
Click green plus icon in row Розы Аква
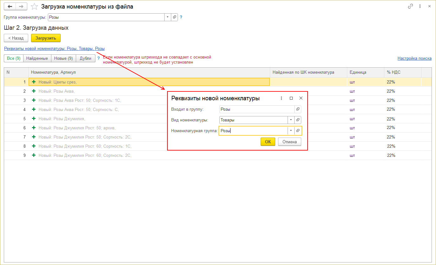(34, 91)
